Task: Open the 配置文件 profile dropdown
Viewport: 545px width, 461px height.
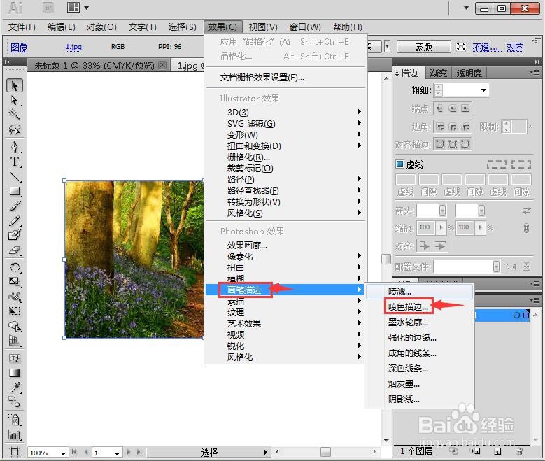Action: click(496, 267)
